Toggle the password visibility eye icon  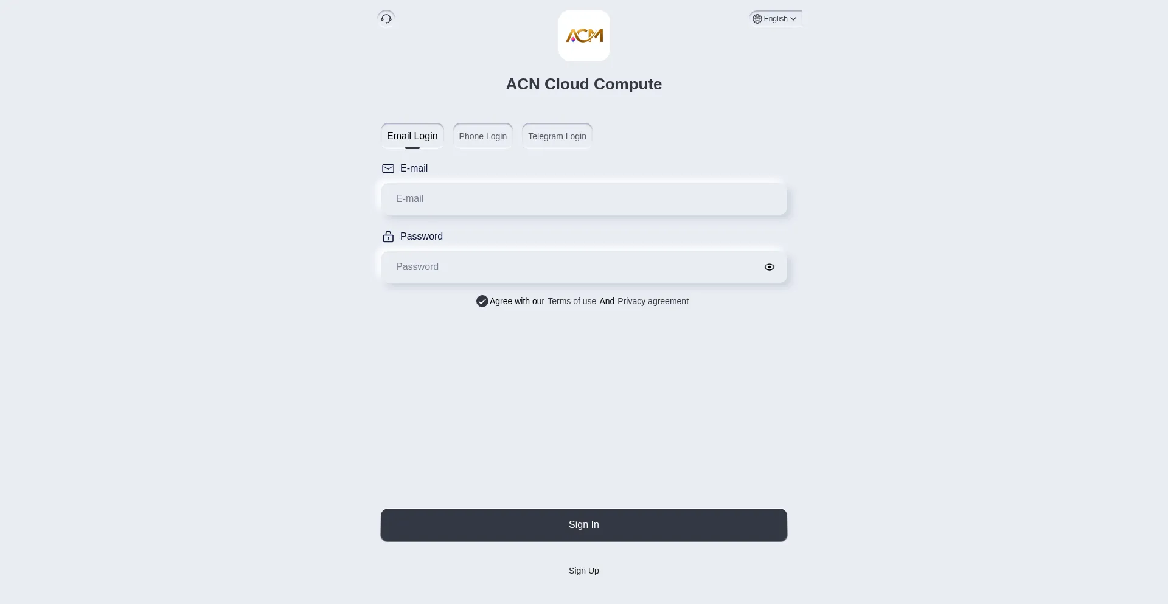(769, 267)
